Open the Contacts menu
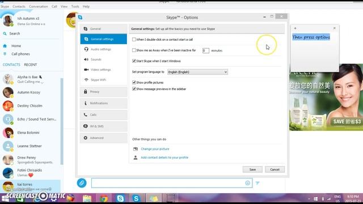 coord(19,6)
